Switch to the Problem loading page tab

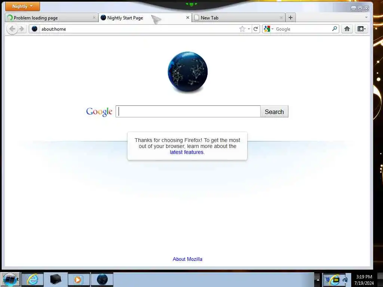click(52, 18)
